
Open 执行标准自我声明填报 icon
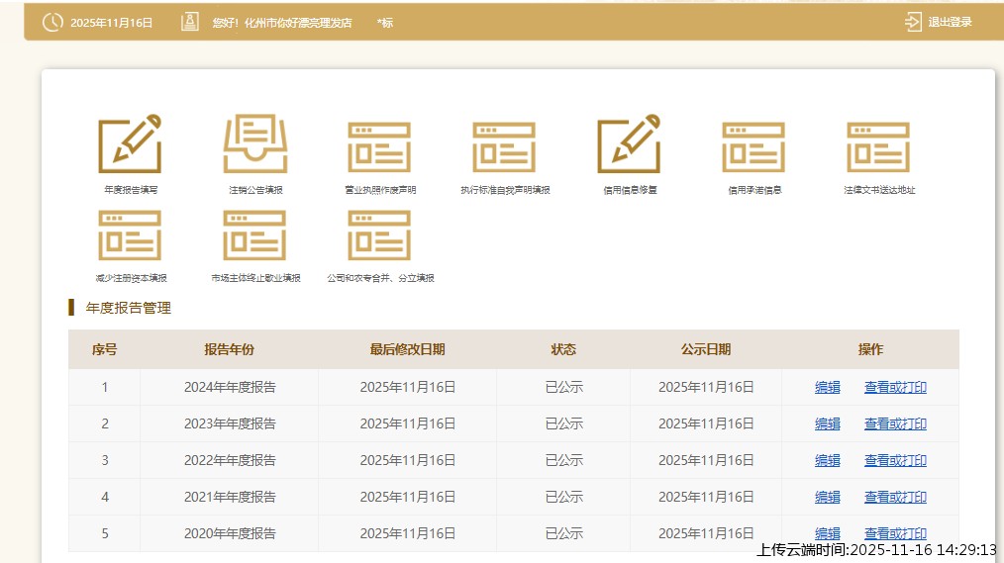click(504, 147)
